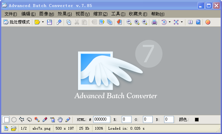
Task: Minimize the Advanced Batch Converter window
Action: click(201, 6)
